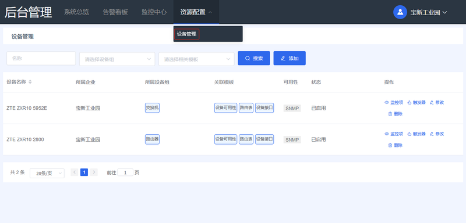The width and height of the screenshot is (466, 223).
Task: Click 修改 for ZTE ZXR10 5952E
Action: [437, 102]
